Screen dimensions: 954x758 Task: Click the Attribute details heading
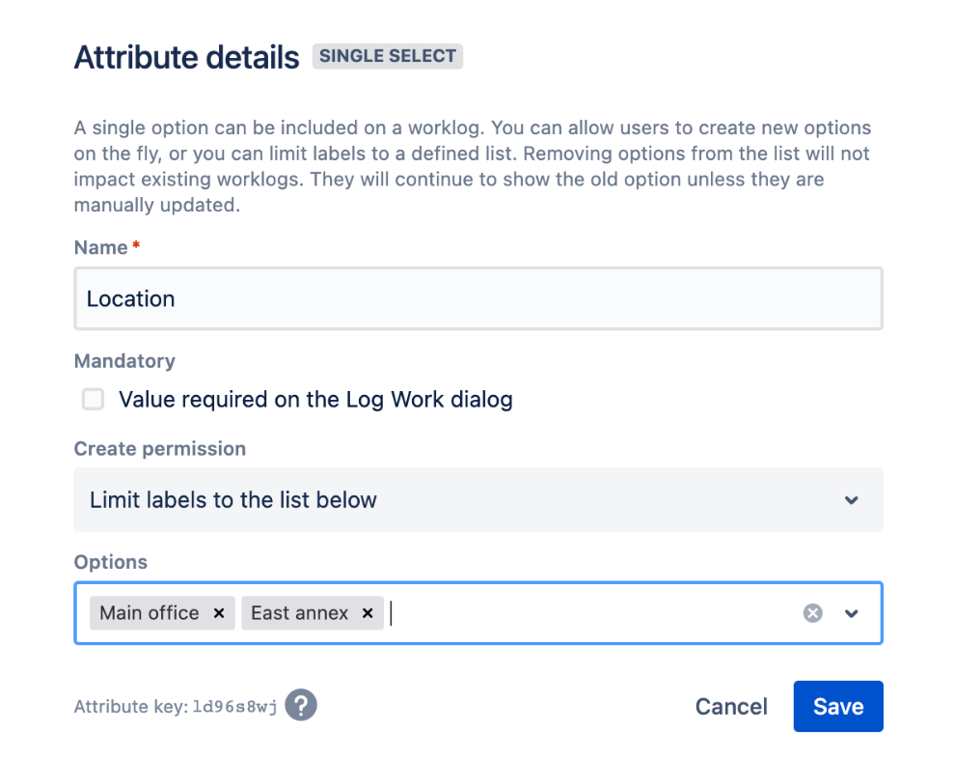(187, 58)
